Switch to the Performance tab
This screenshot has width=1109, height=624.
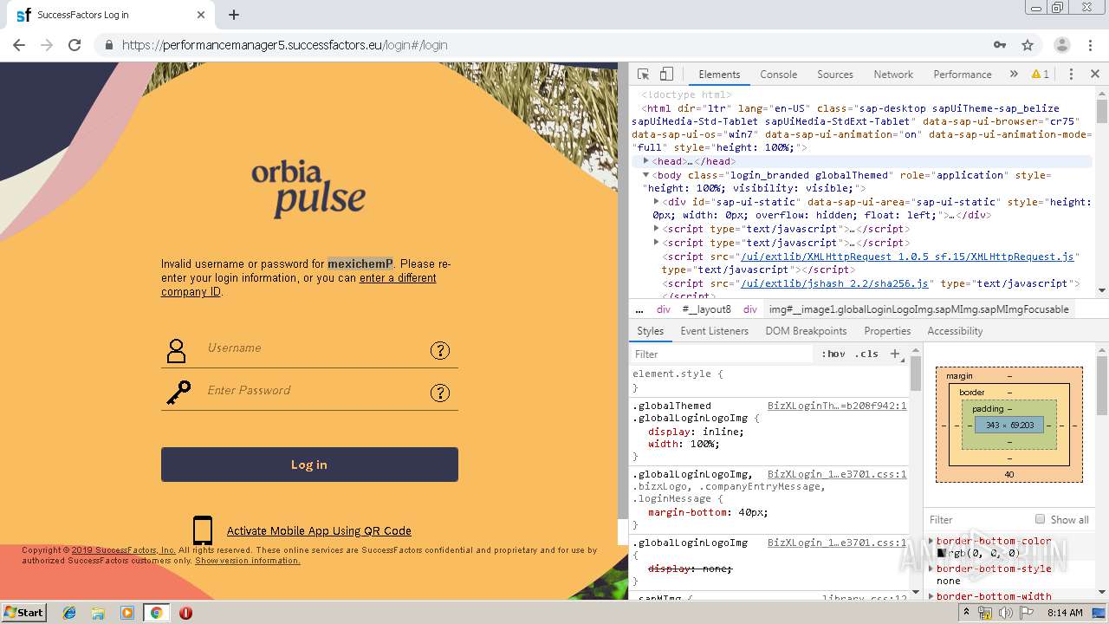(x=963, y=75)
